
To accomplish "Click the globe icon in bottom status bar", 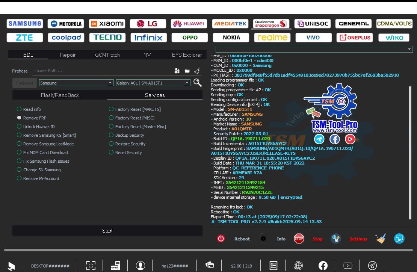I will tap(298, 265).
